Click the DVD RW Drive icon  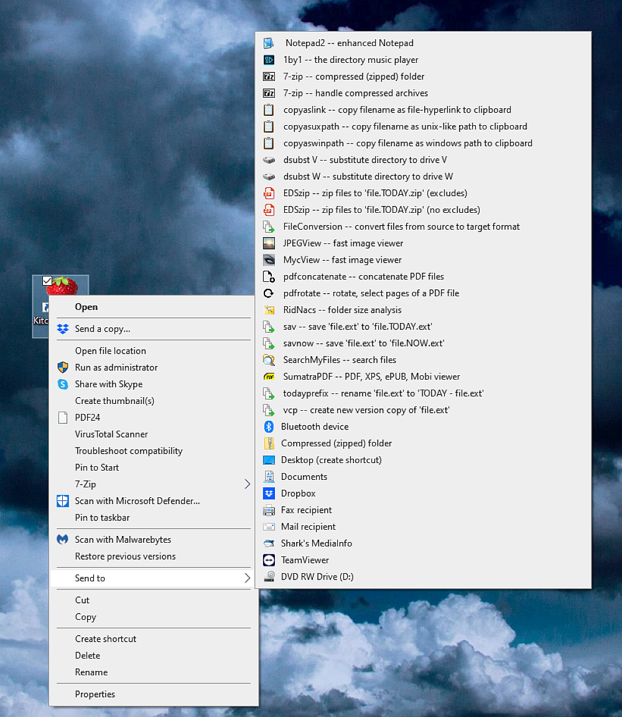click(x=269, y=577)
